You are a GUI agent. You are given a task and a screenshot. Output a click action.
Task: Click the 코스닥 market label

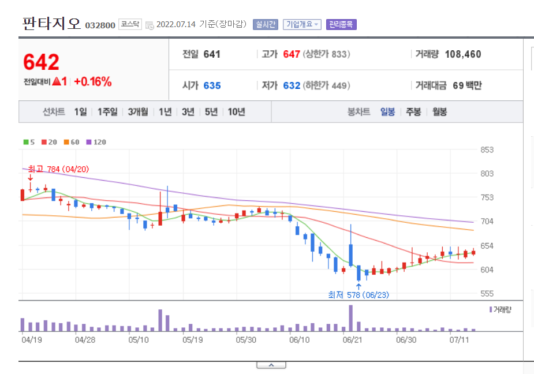click(130, 24)
